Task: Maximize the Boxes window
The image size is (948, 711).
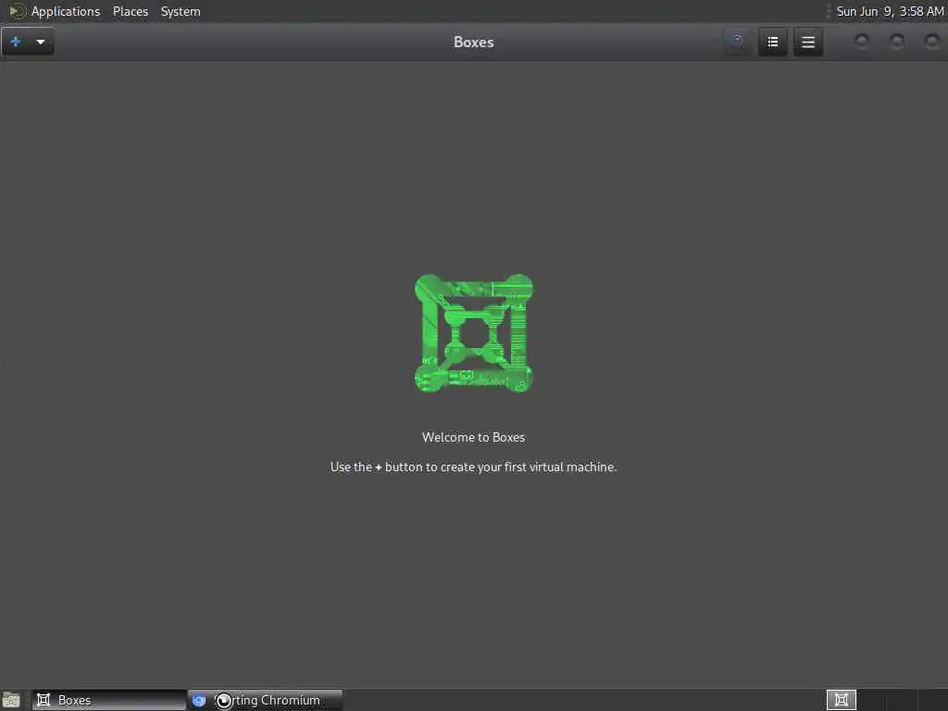Action: click(896, 42)
